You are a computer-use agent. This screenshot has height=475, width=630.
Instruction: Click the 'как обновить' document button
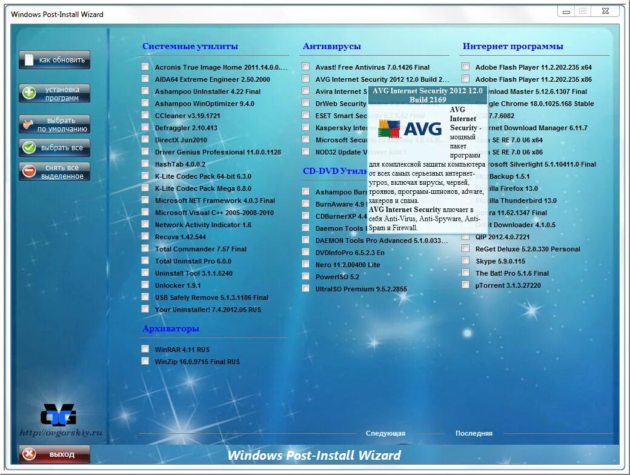point(55,60)
